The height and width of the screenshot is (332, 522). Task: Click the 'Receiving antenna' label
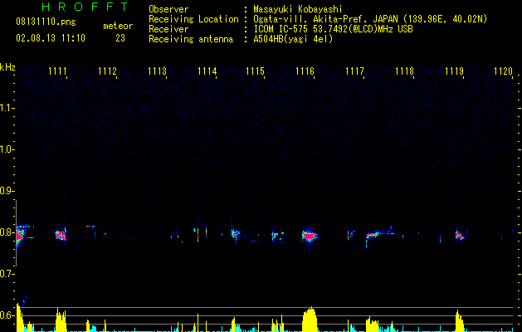[x=191, y=39]
